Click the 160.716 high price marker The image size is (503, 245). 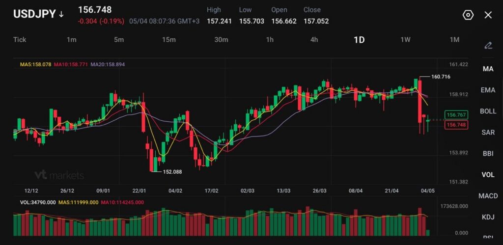441,77
